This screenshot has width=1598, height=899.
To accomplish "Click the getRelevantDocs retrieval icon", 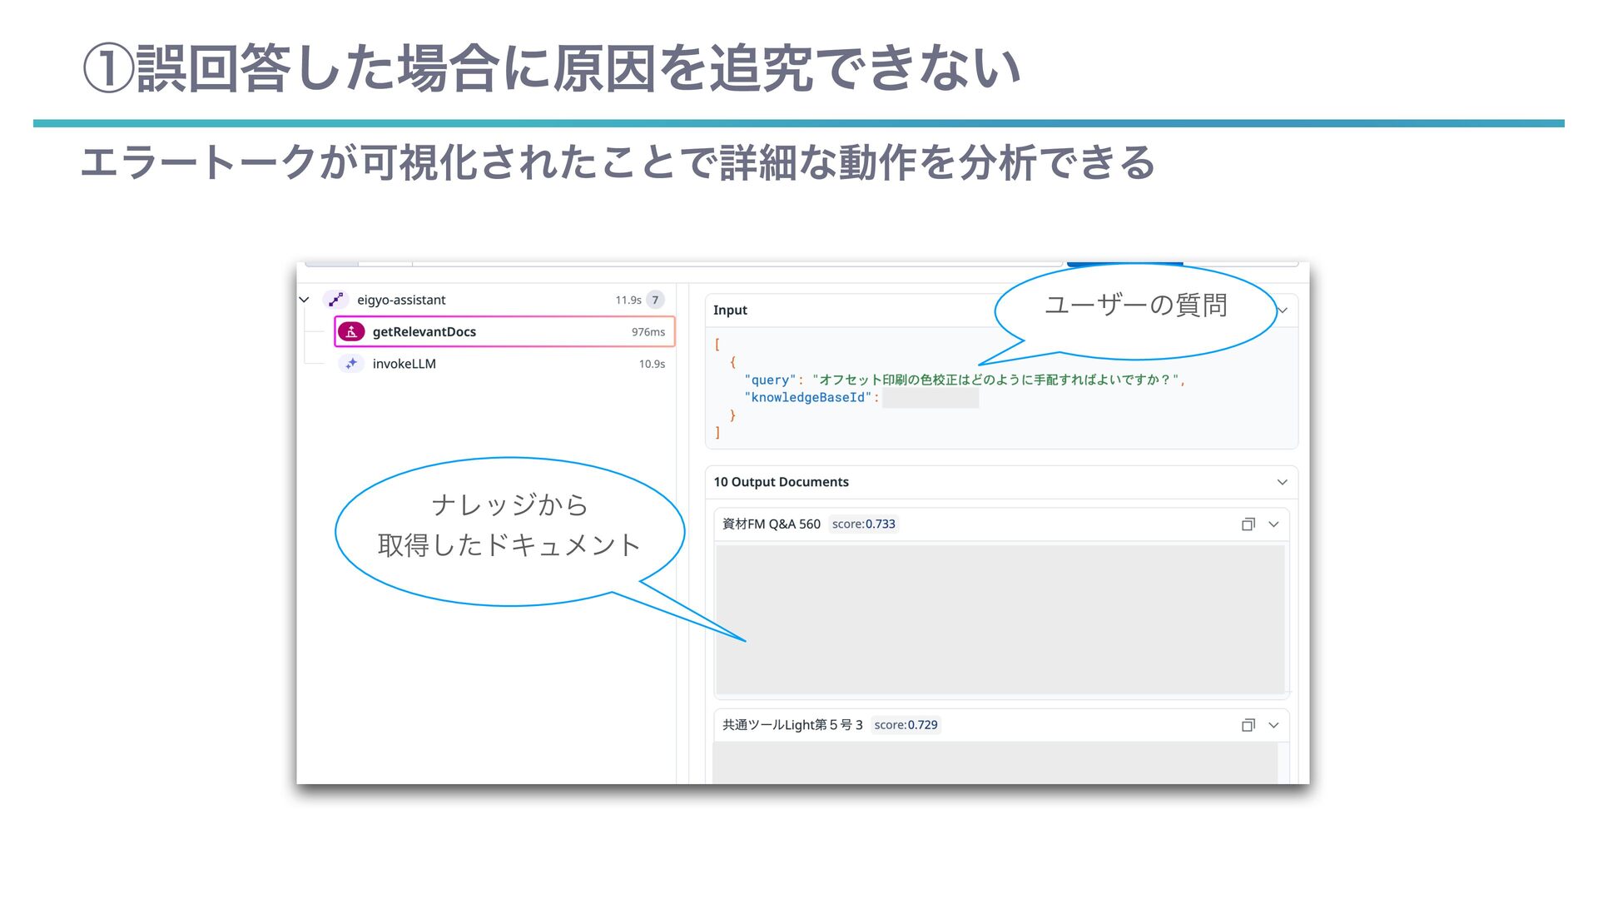I will [x=351, y=331].
